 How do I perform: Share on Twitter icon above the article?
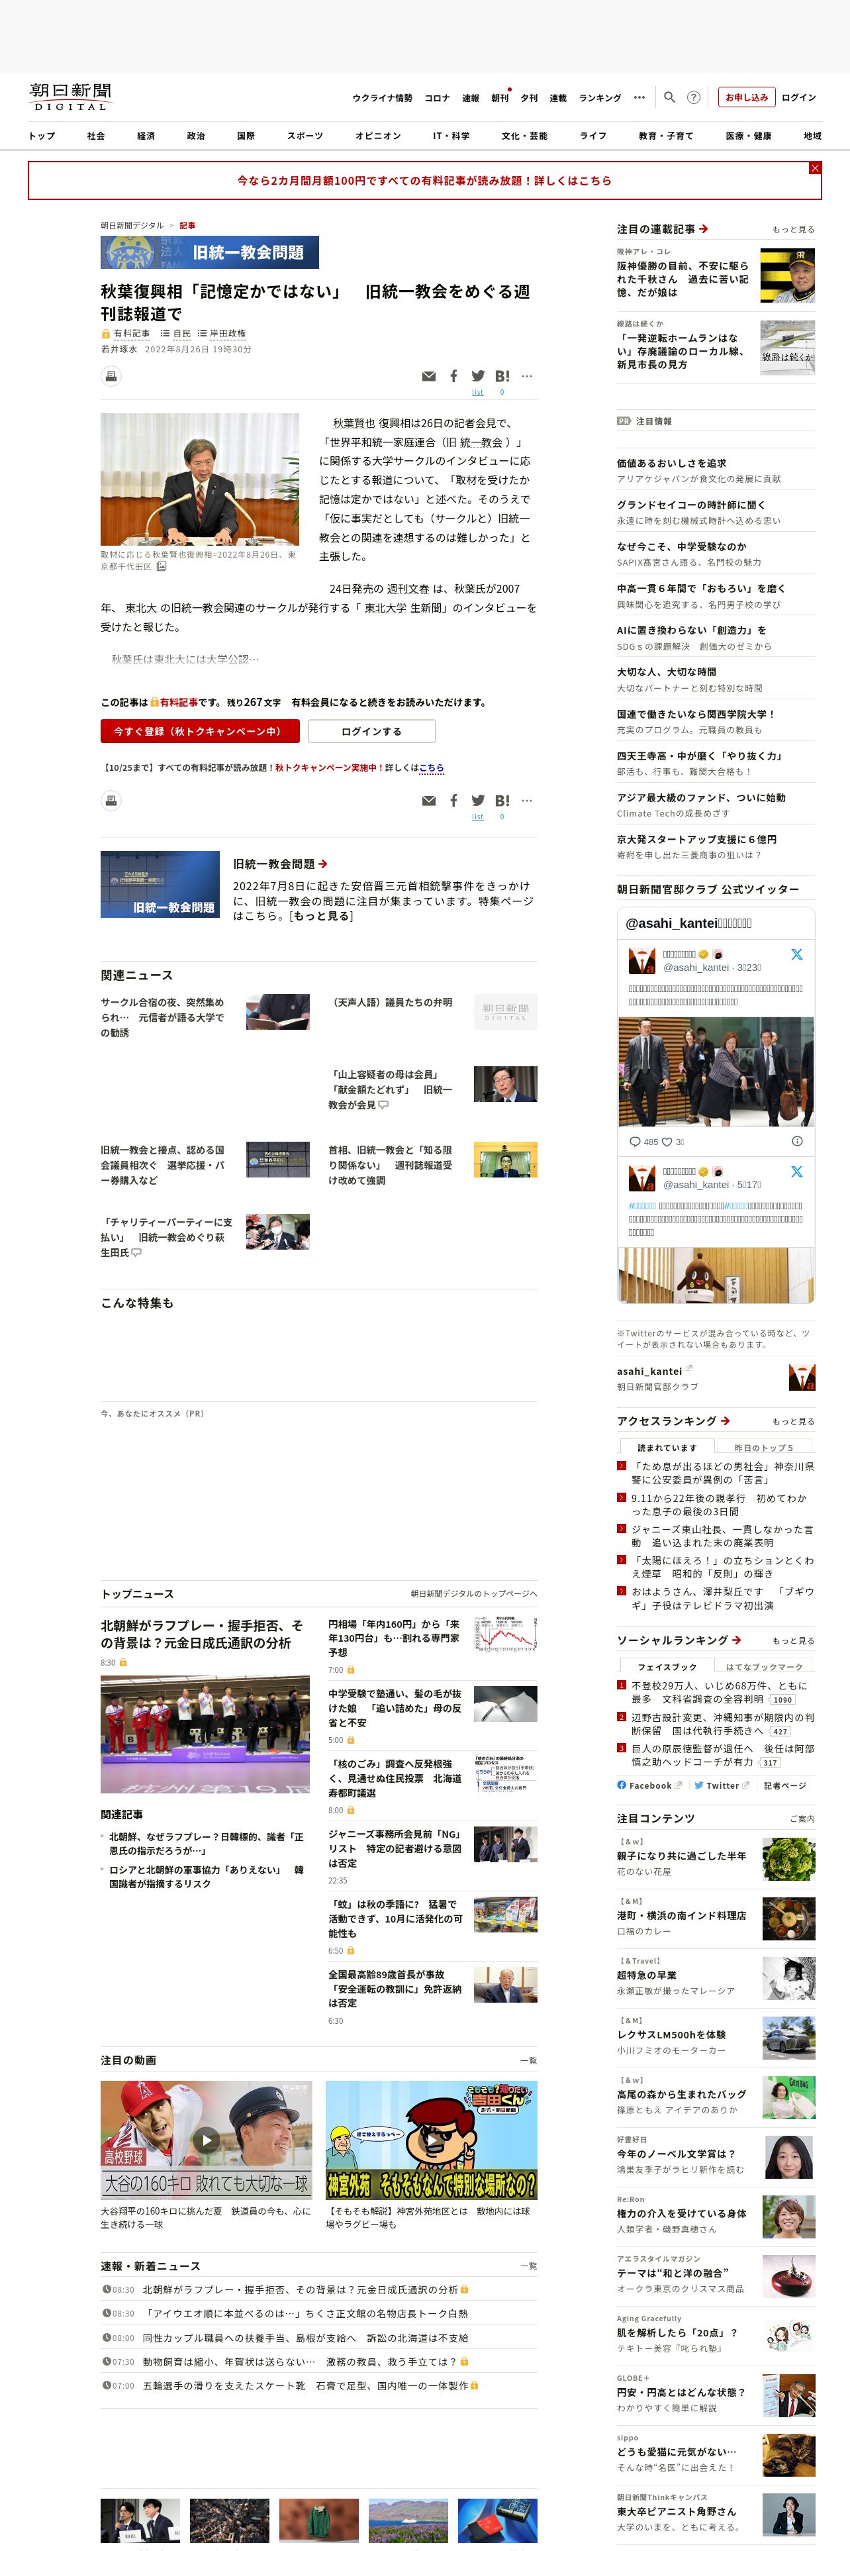click(478, 376)
